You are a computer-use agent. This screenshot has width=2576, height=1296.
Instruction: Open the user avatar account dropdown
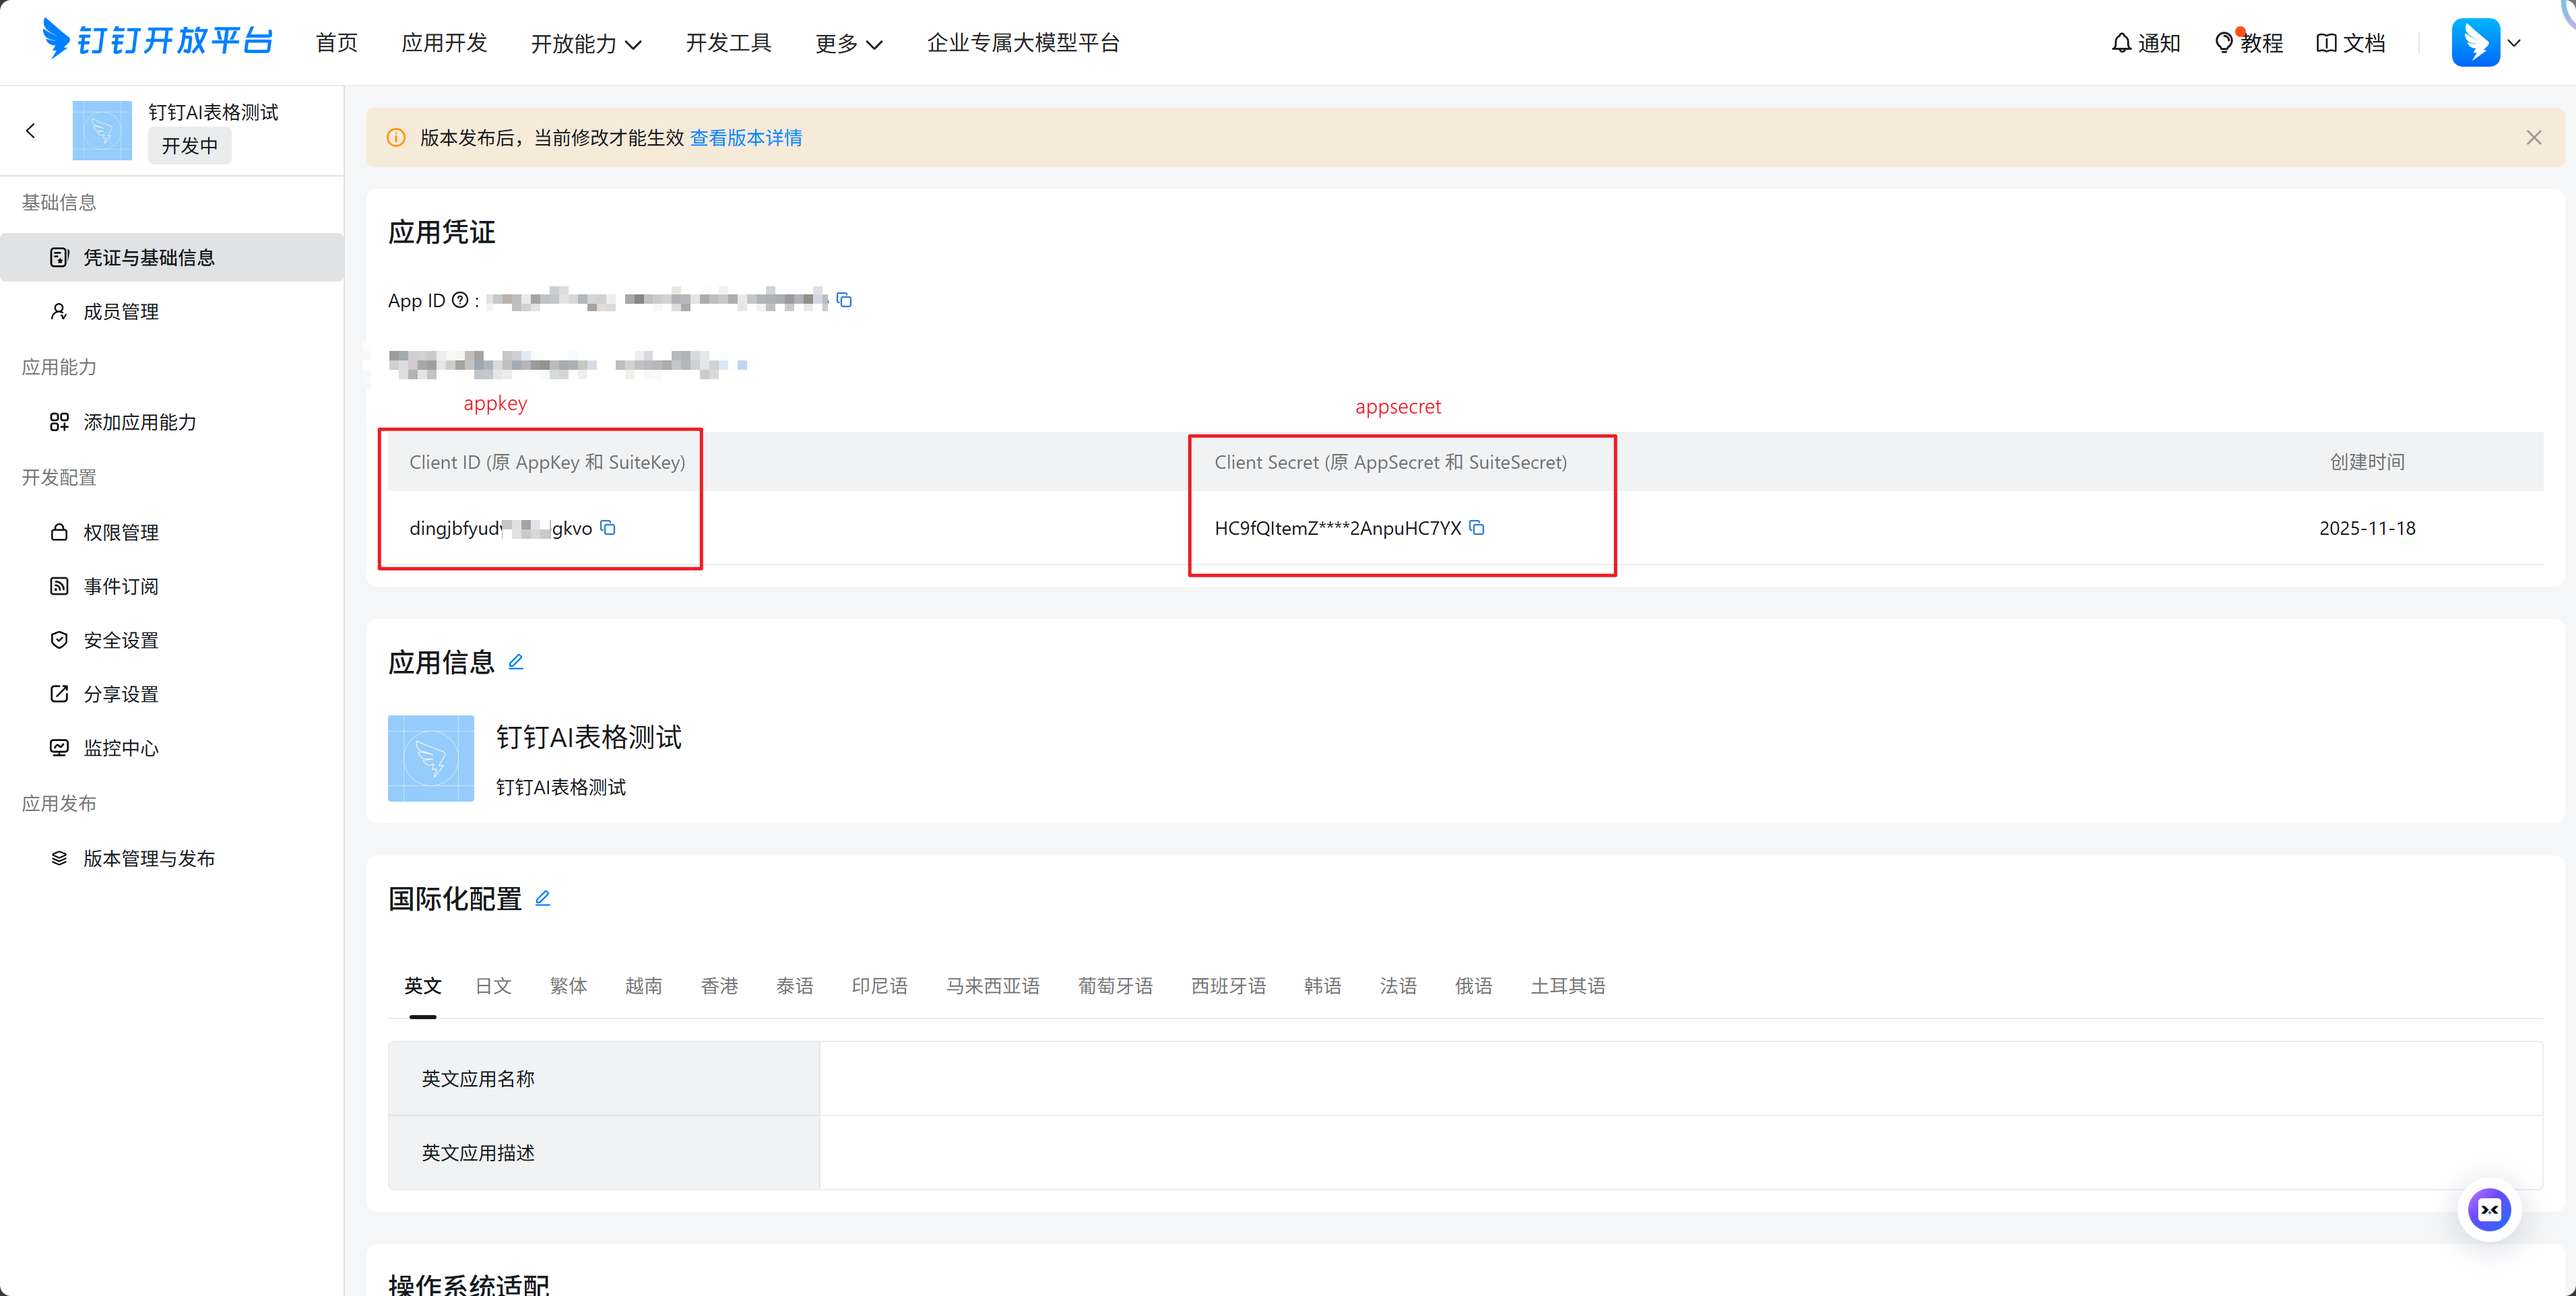pyautogui.click(x=2486, y=43)
